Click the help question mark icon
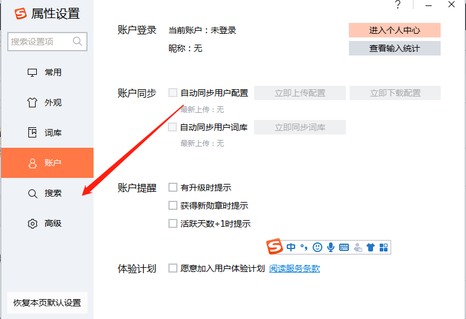The image size is (466, 319). (398, 5)
